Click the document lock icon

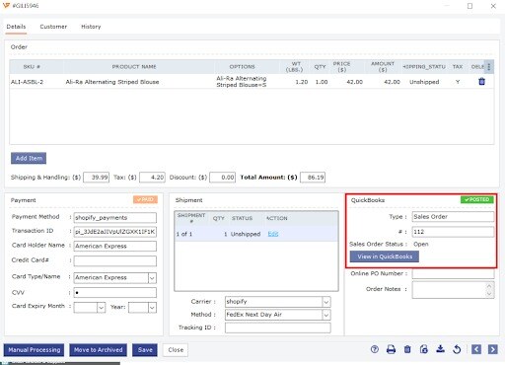click(424, 349)
